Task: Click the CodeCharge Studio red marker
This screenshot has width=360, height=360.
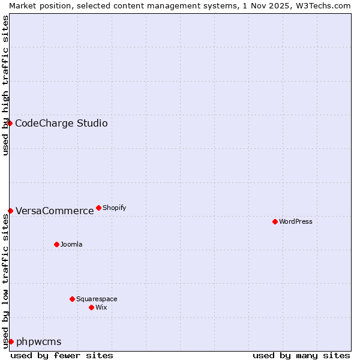Action: [x=10, y=123]
